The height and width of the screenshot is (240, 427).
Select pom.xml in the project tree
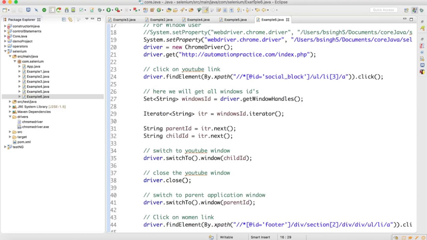24,142
